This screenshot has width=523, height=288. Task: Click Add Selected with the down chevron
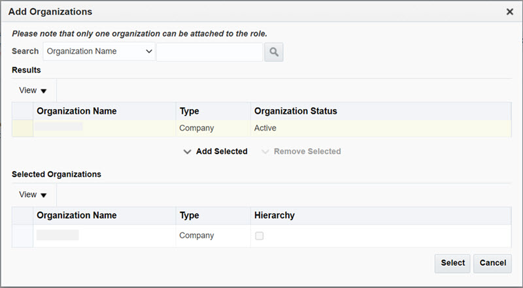click(215, 152)
